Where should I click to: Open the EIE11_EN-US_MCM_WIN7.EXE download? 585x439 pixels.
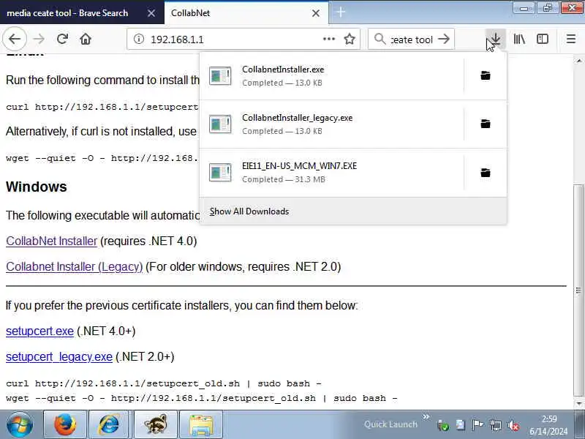pos(332,173)
